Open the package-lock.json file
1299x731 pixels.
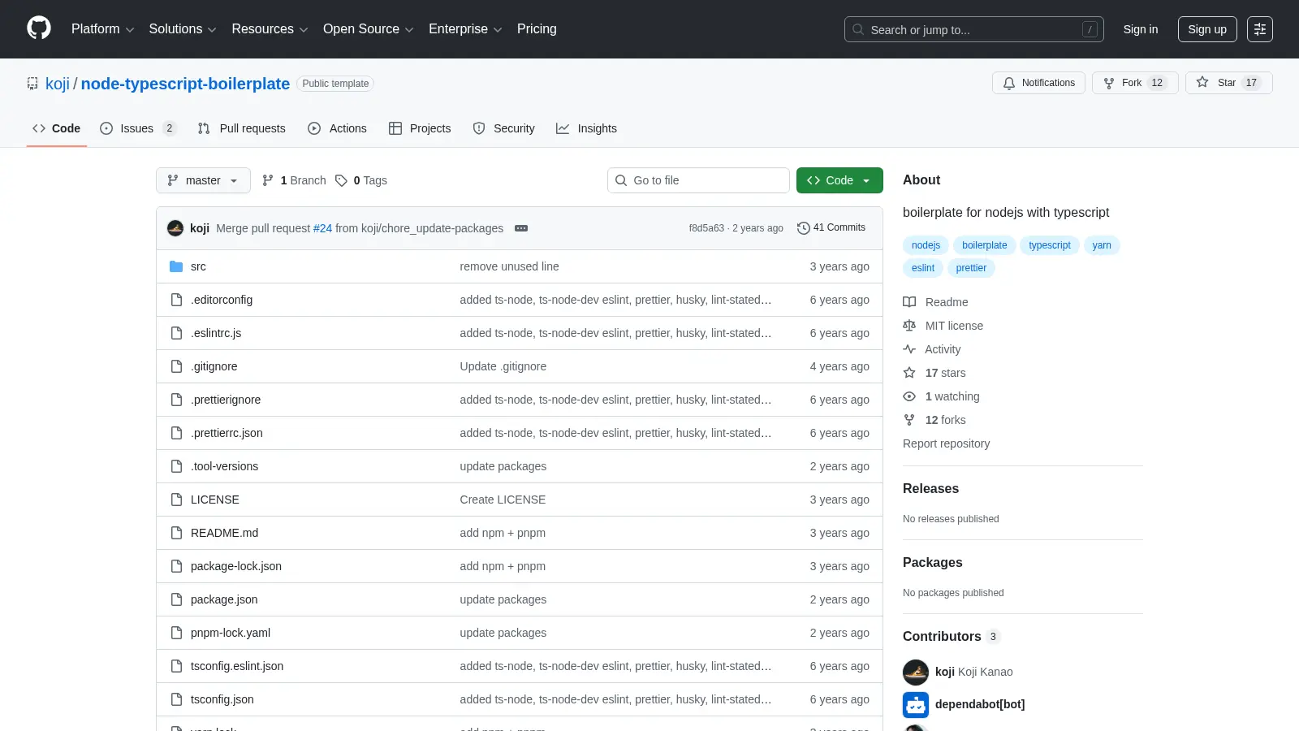coord(236,566)
